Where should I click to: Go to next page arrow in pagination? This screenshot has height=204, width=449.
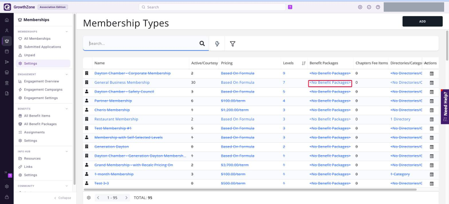126,198
